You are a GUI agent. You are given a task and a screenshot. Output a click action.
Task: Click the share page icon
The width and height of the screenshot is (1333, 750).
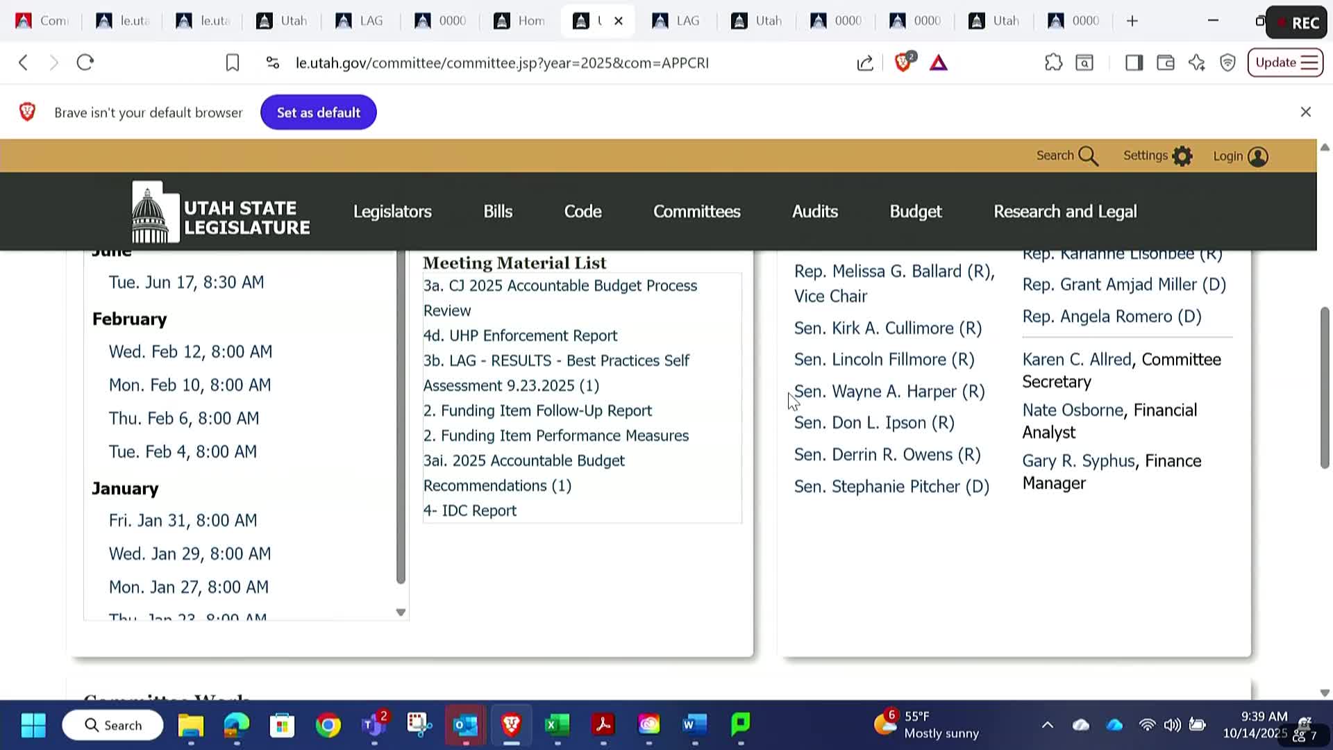[x=865, y=63]
